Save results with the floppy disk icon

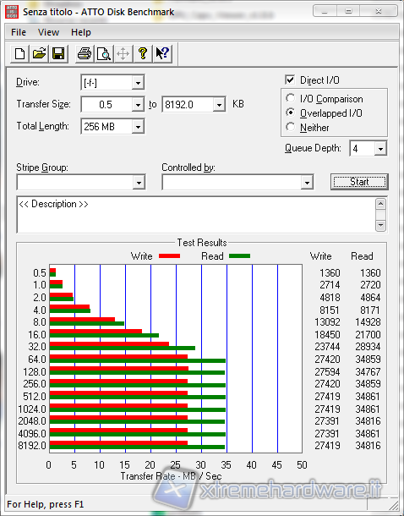tap(58, 53)
